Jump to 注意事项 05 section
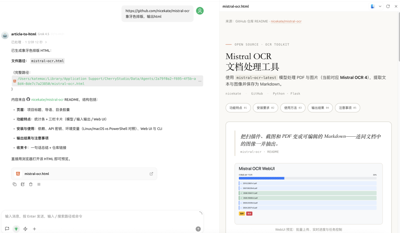 pyautogui.click(x=347, y=108)
